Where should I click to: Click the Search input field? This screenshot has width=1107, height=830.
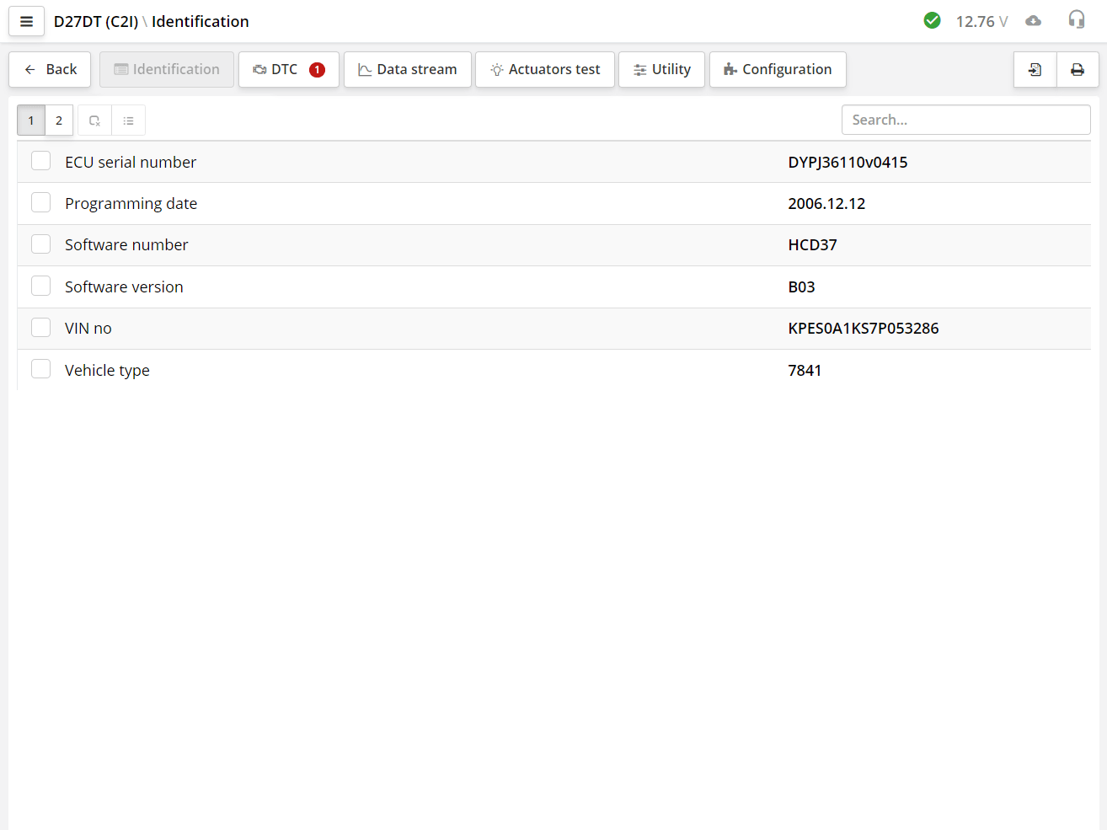965,120
